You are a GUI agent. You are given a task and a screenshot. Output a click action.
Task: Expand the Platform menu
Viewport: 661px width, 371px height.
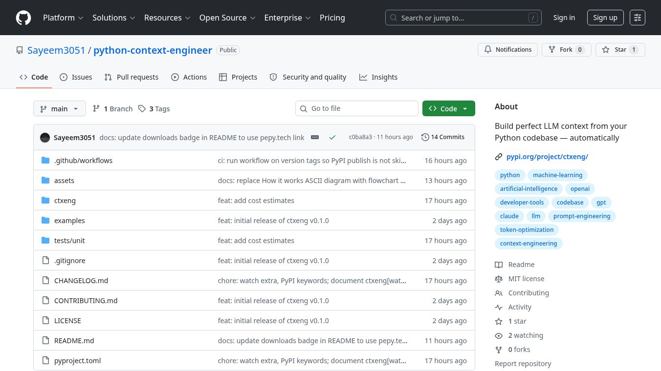63,18
